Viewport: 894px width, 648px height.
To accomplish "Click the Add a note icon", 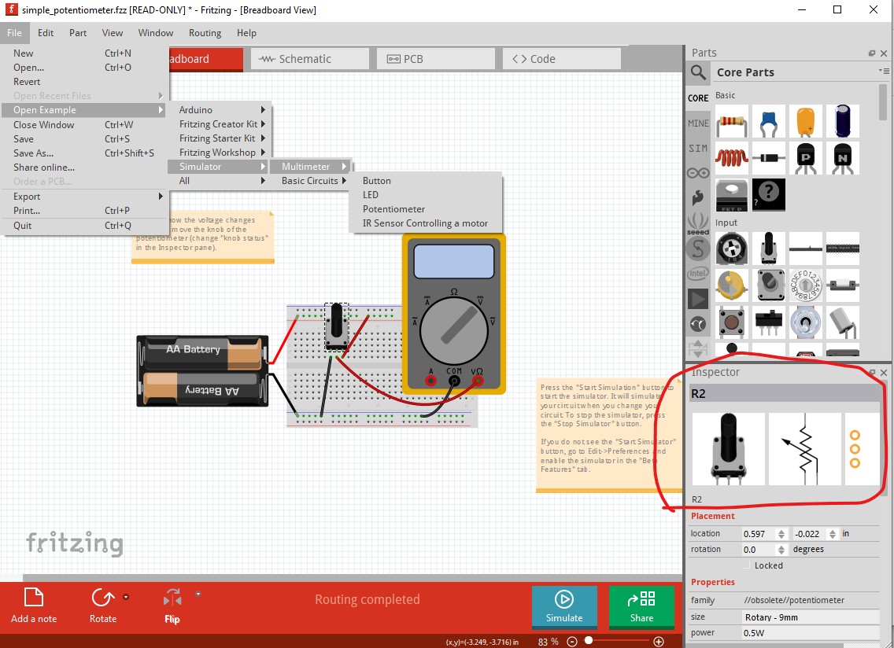I will [x=34, y=598].
